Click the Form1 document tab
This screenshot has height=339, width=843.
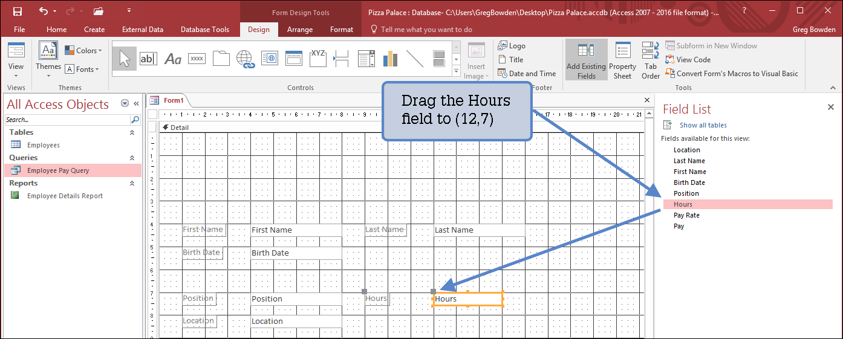169,100
